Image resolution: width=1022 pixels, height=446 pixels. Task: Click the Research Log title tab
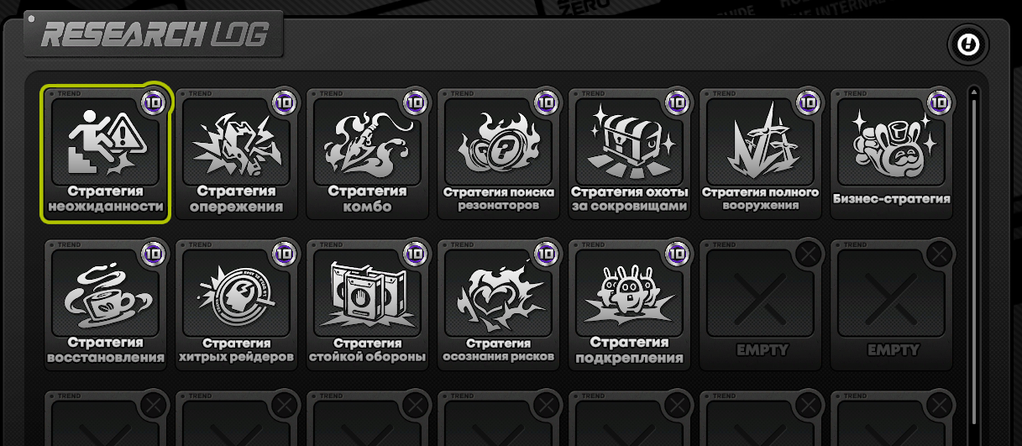coord(155,36)
